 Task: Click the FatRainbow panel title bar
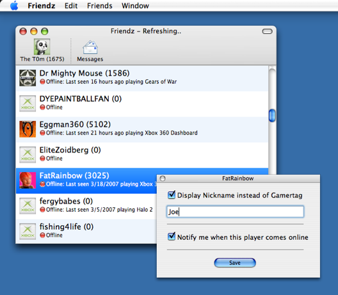coord(238,179)
